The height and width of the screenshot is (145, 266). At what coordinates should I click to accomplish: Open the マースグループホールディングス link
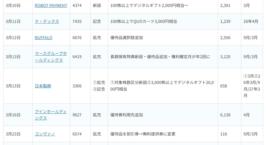click(51, 57)
